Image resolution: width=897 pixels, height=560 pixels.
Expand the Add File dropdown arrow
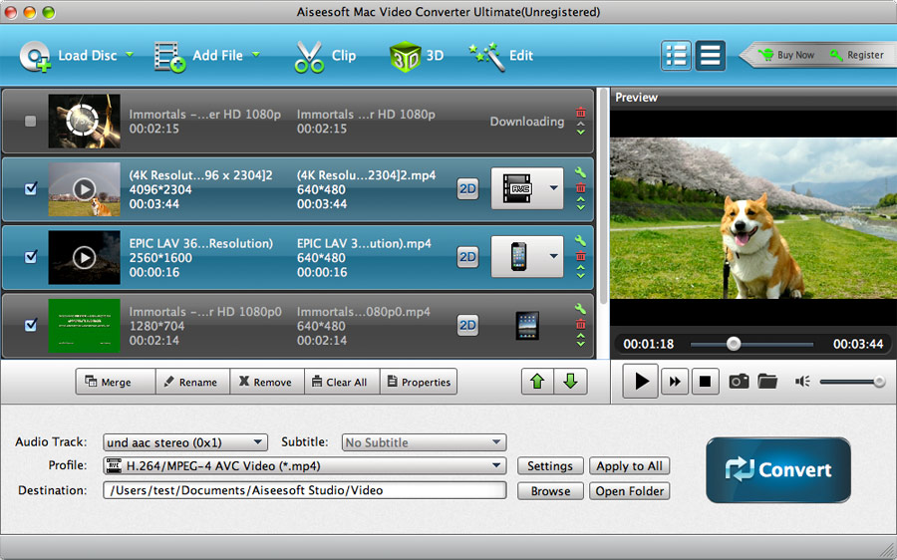[x=256, y=55]
